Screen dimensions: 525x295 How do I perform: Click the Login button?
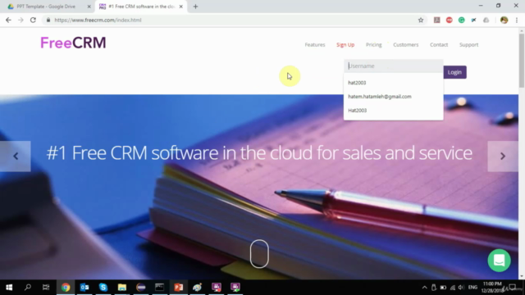(x=454, y=72)
